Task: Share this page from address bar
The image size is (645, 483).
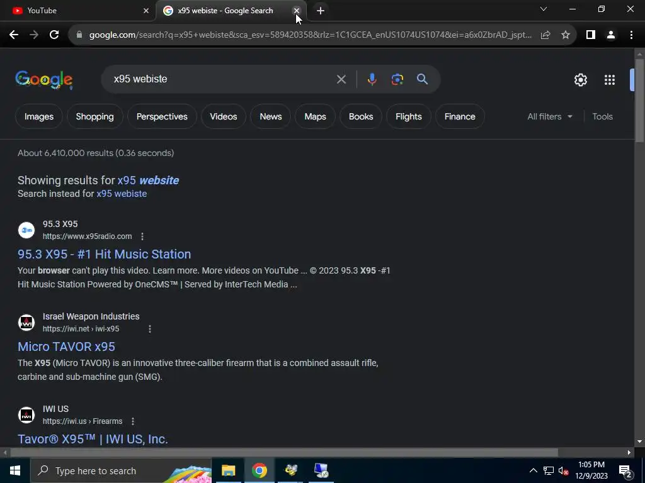Action: click(x=545, y=35)
